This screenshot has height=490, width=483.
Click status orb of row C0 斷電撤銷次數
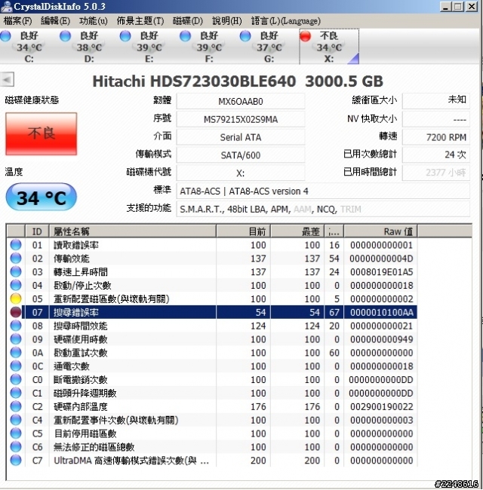click(x=16, y=379)
